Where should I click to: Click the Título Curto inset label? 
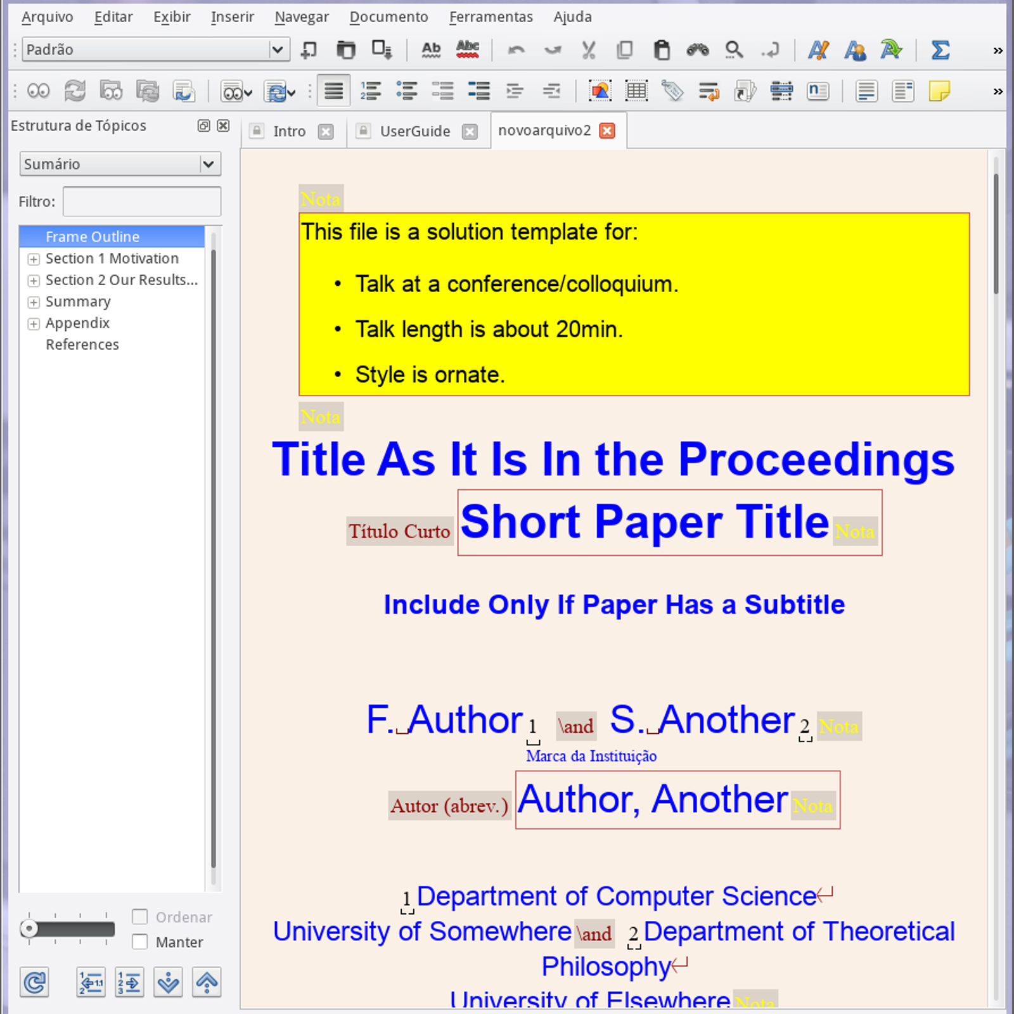pos(399,531)
